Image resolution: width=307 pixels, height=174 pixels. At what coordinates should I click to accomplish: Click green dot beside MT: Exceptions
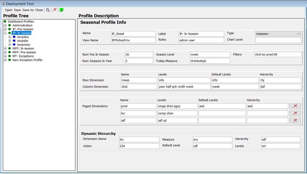(9, 56)
